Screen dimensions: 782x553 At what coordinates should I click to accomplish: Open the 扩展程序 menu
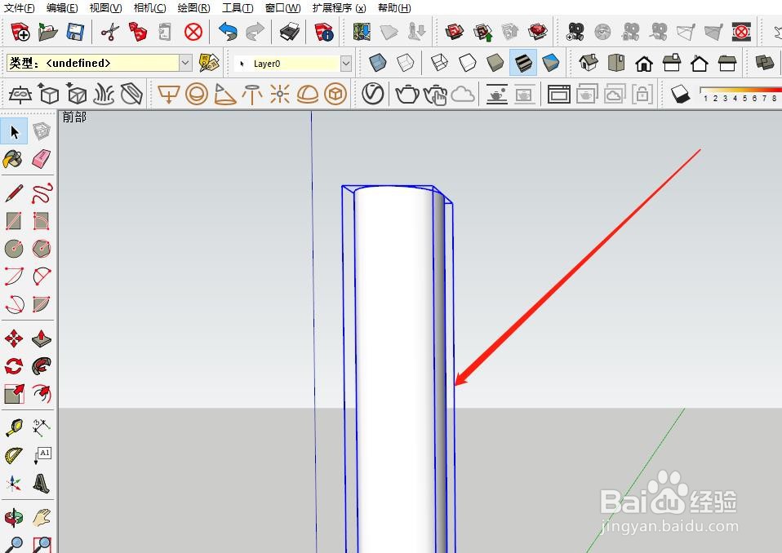339,8
